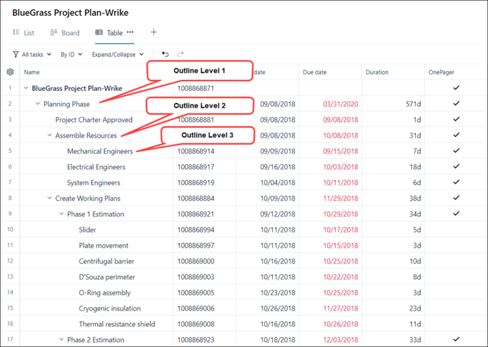Open the By ID sort dropdown
The height and width of the screenshot is (347, 488).
click(x=71, y=54)
